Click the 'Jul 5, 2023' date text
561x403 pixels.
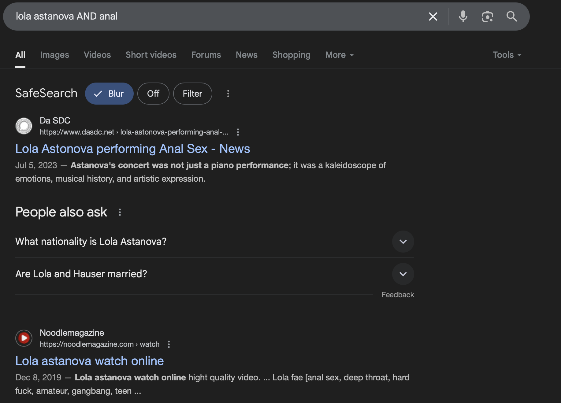[x=36, y=165]
